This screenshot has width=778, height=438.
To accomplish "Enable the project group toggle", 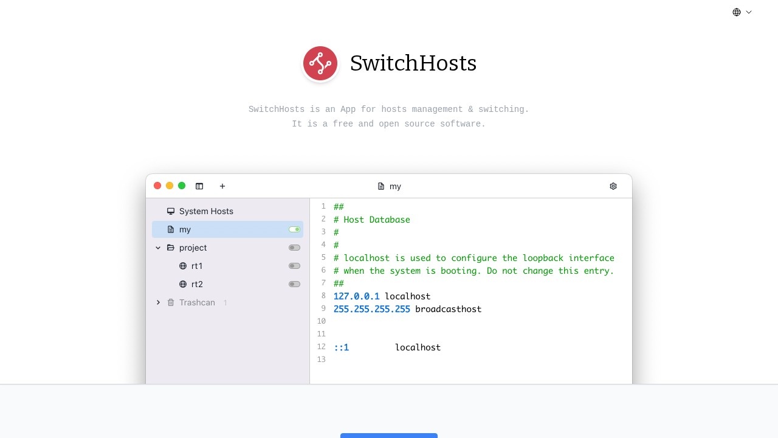I will pos(294,248).
